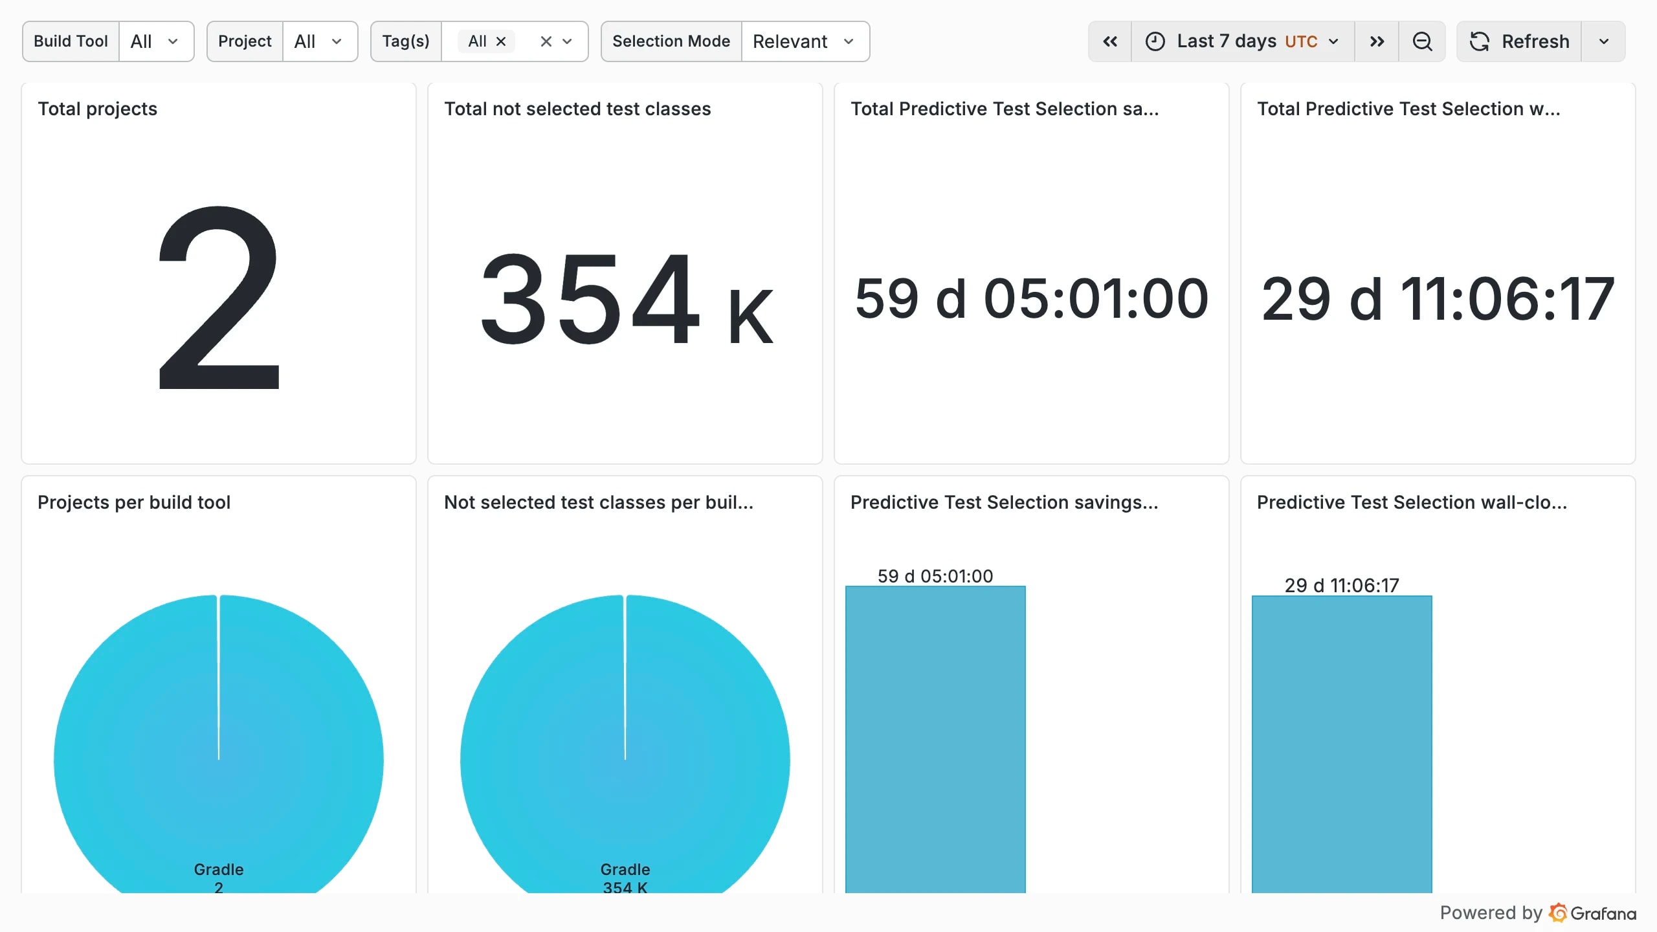Click the Project filter label

(x=245, y=41)
